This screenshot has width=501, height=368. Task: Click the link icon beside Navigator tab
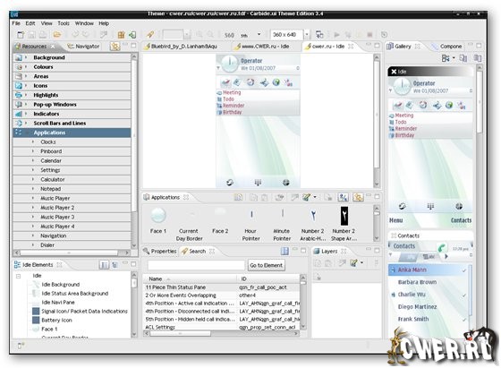pos(115,47)
